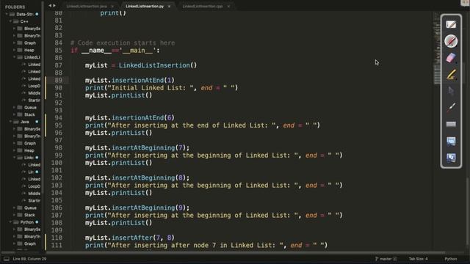Open the Tab Size: 4 menu

418,259
